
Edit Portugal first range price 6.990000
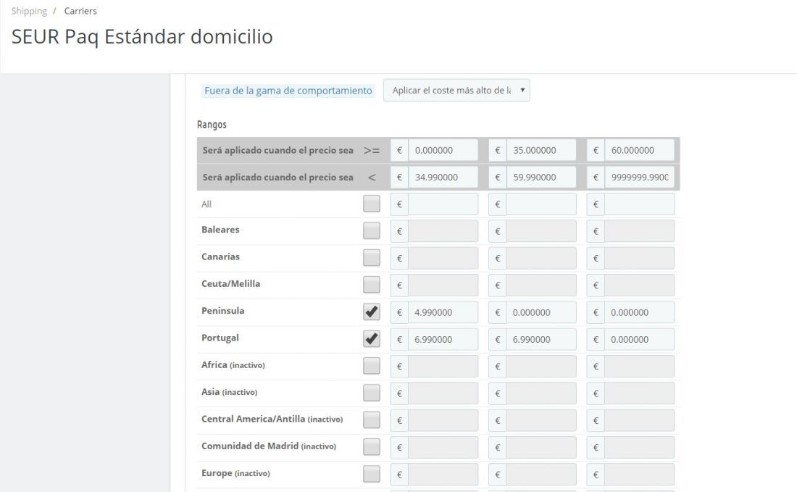[443, 339]
